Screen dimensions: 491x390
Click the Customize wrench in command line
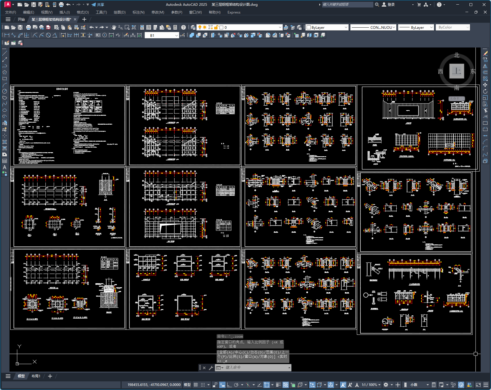[x=211, y=368]
